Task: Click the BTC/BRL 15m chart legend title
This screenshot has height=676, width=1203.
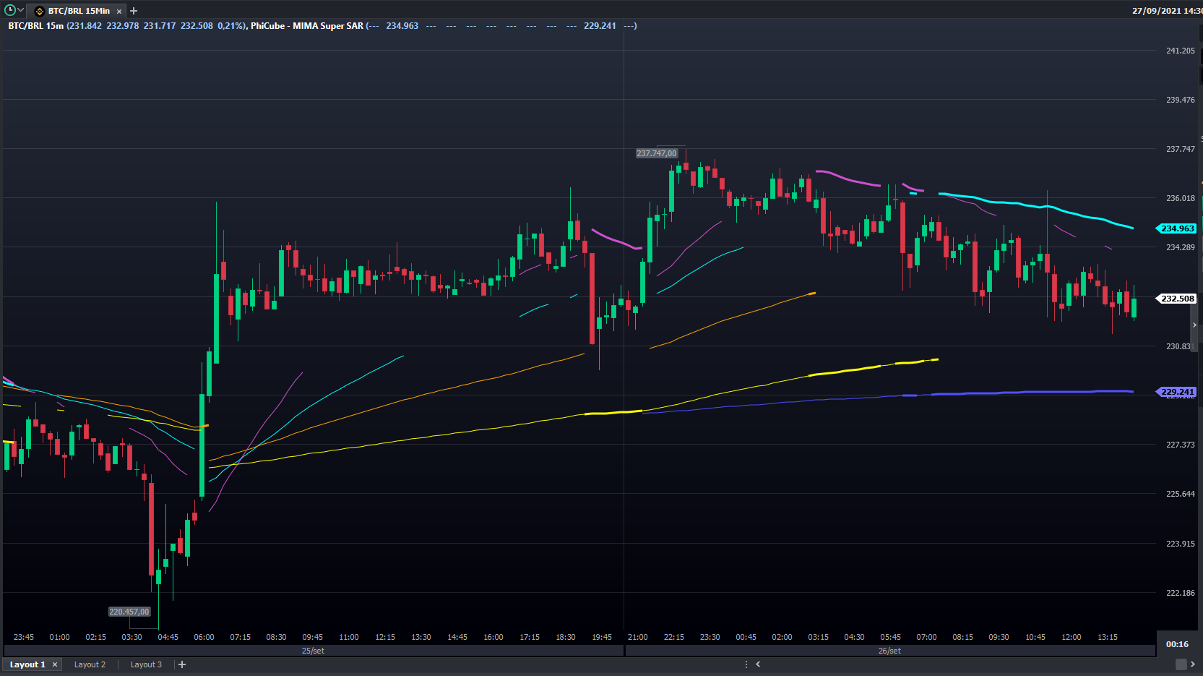Action: pyautogui.click(x=35, y=26)
